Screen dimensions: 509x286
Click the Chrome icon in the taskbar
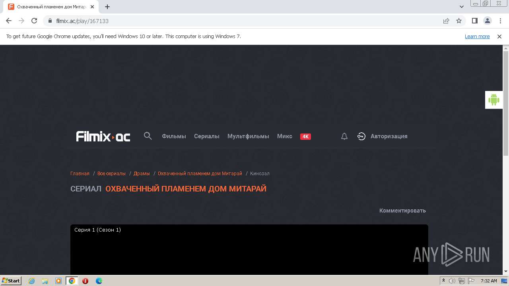[x=72, y=281]
